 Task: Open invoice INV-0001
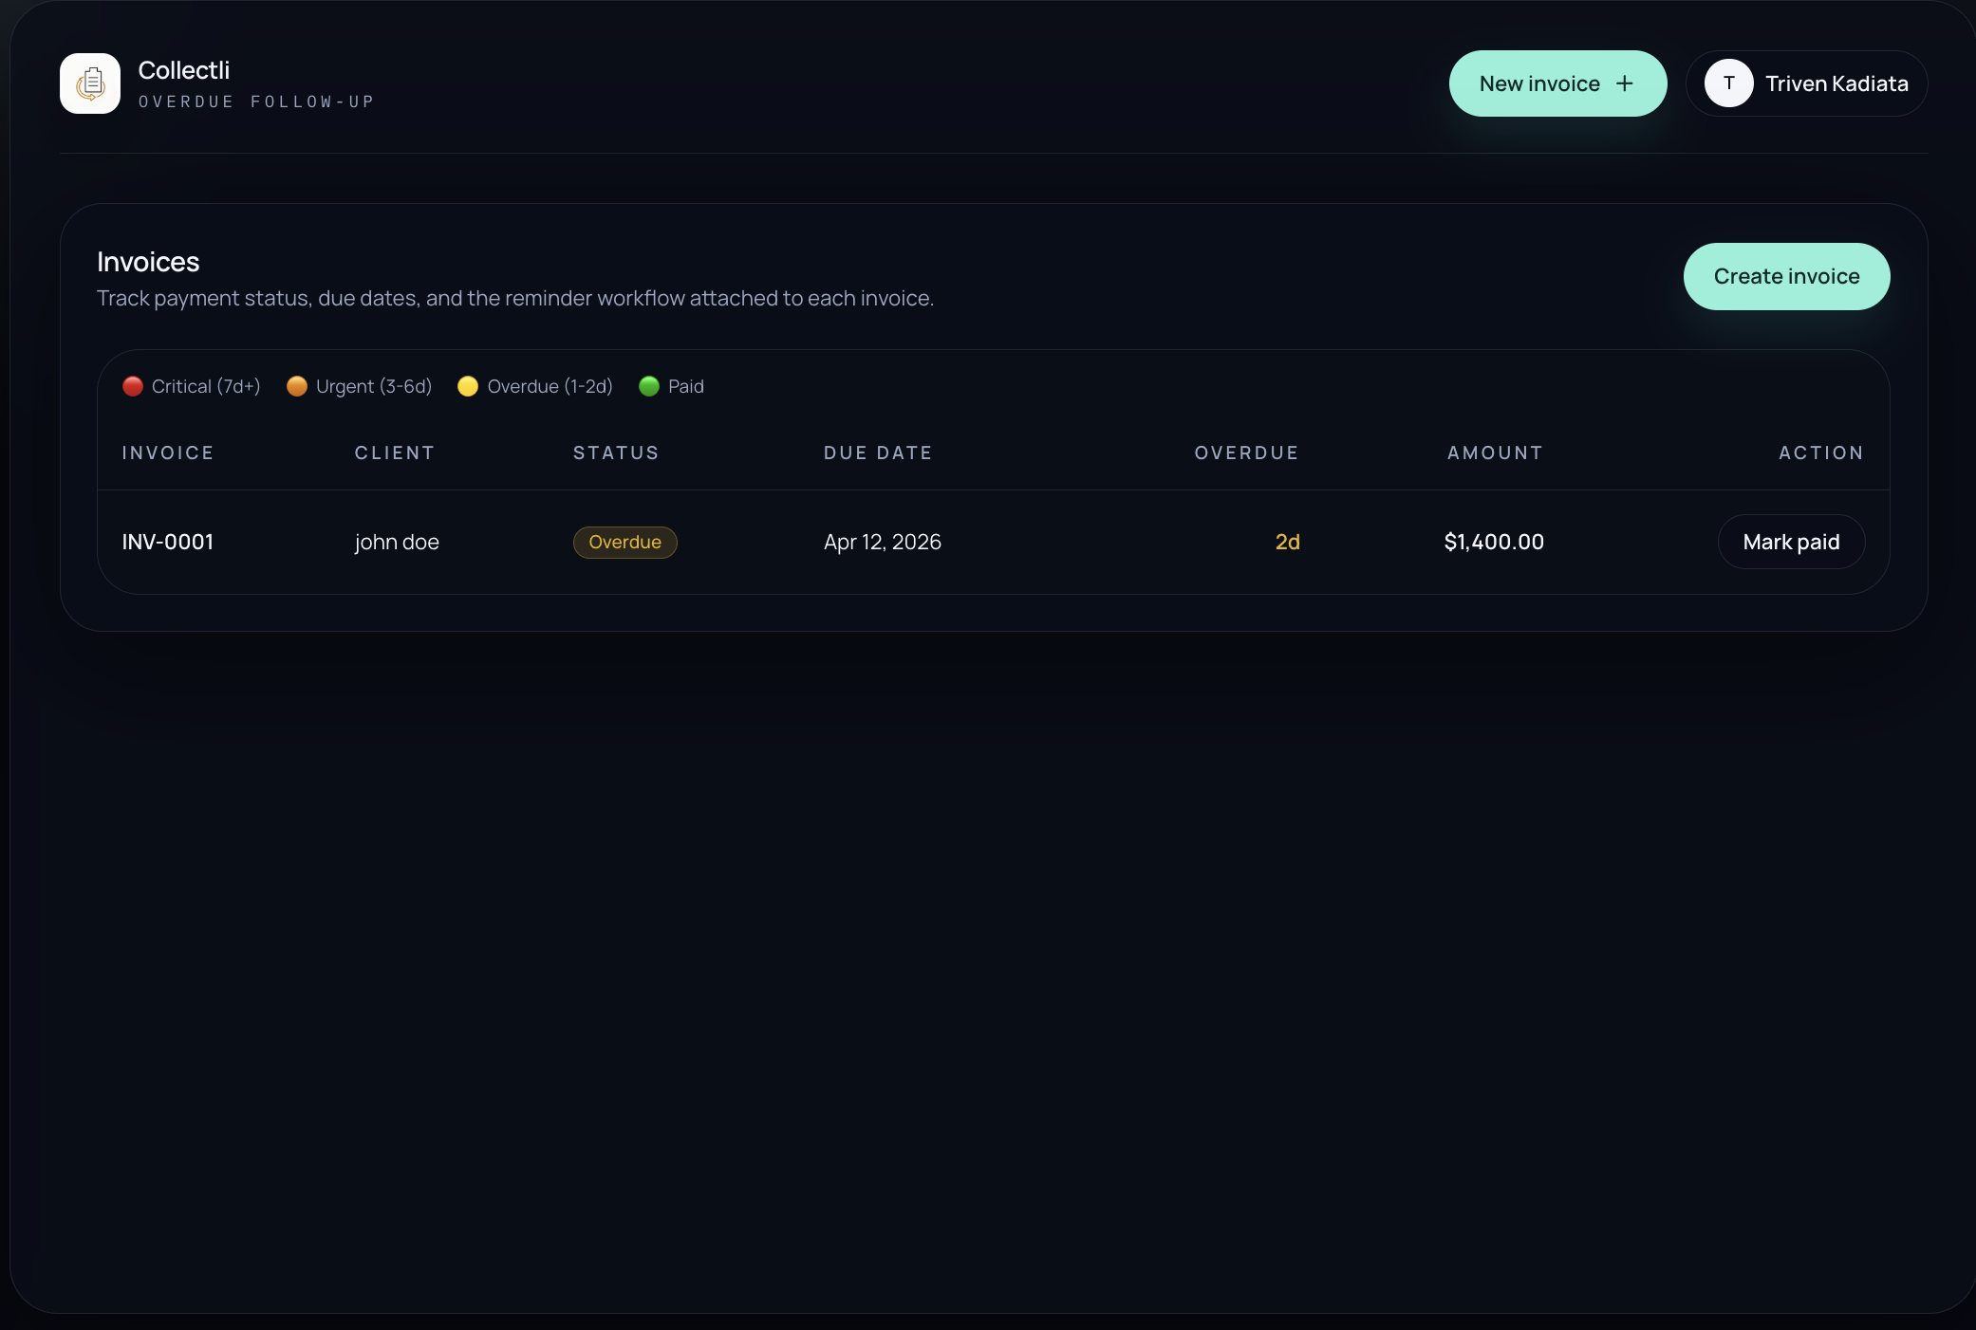(168, 542)
